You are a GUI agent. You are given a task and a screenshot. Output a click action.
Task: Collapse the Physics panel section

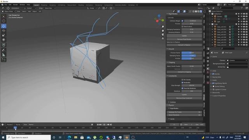(x=171, y=105)
